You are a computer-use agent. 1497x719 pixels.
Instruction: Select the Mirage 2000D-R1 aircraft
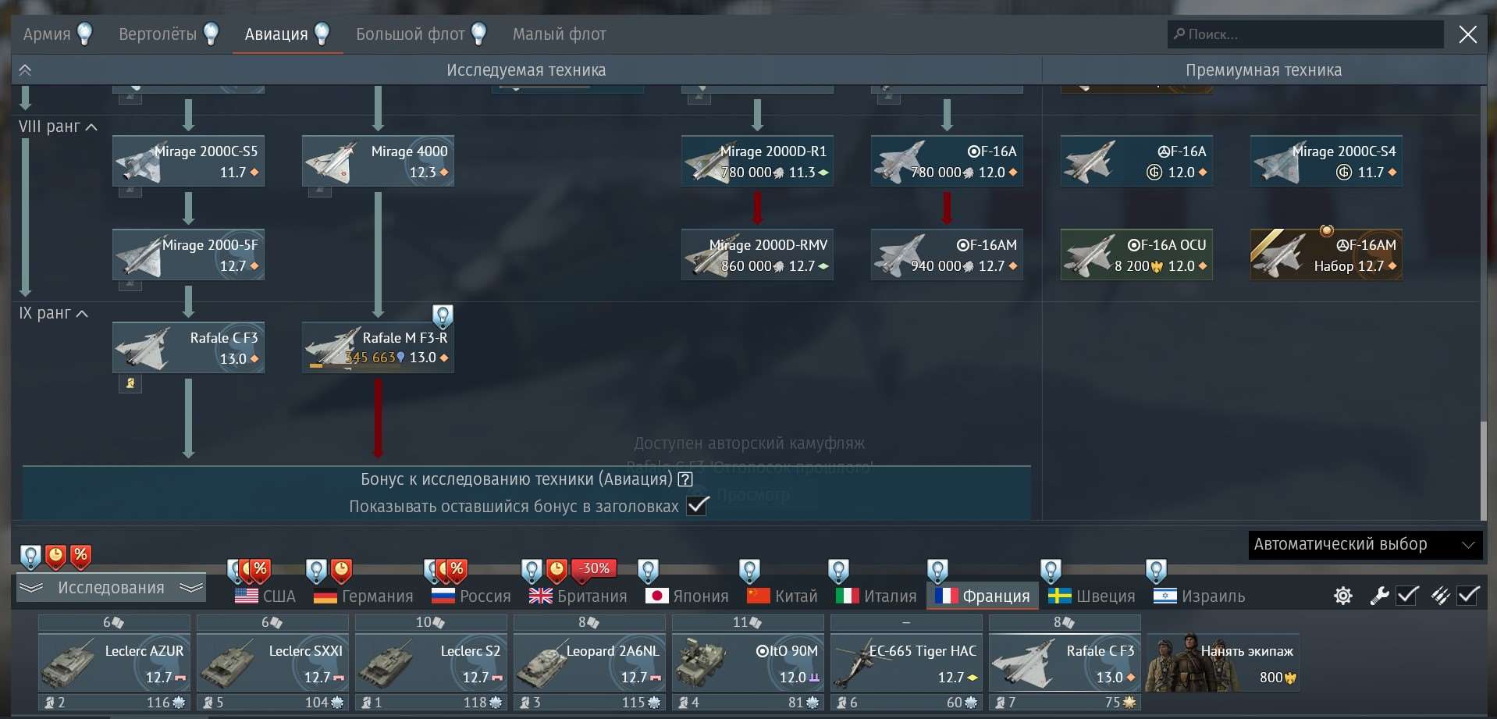pos(757,162)
